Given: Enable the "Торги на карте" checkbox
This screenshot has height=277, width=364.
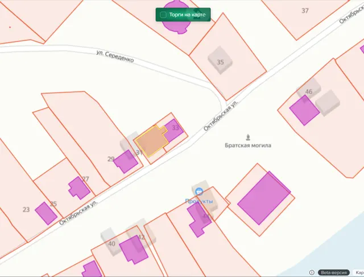Looking at the screenshot, I should [x=163, y=15].
